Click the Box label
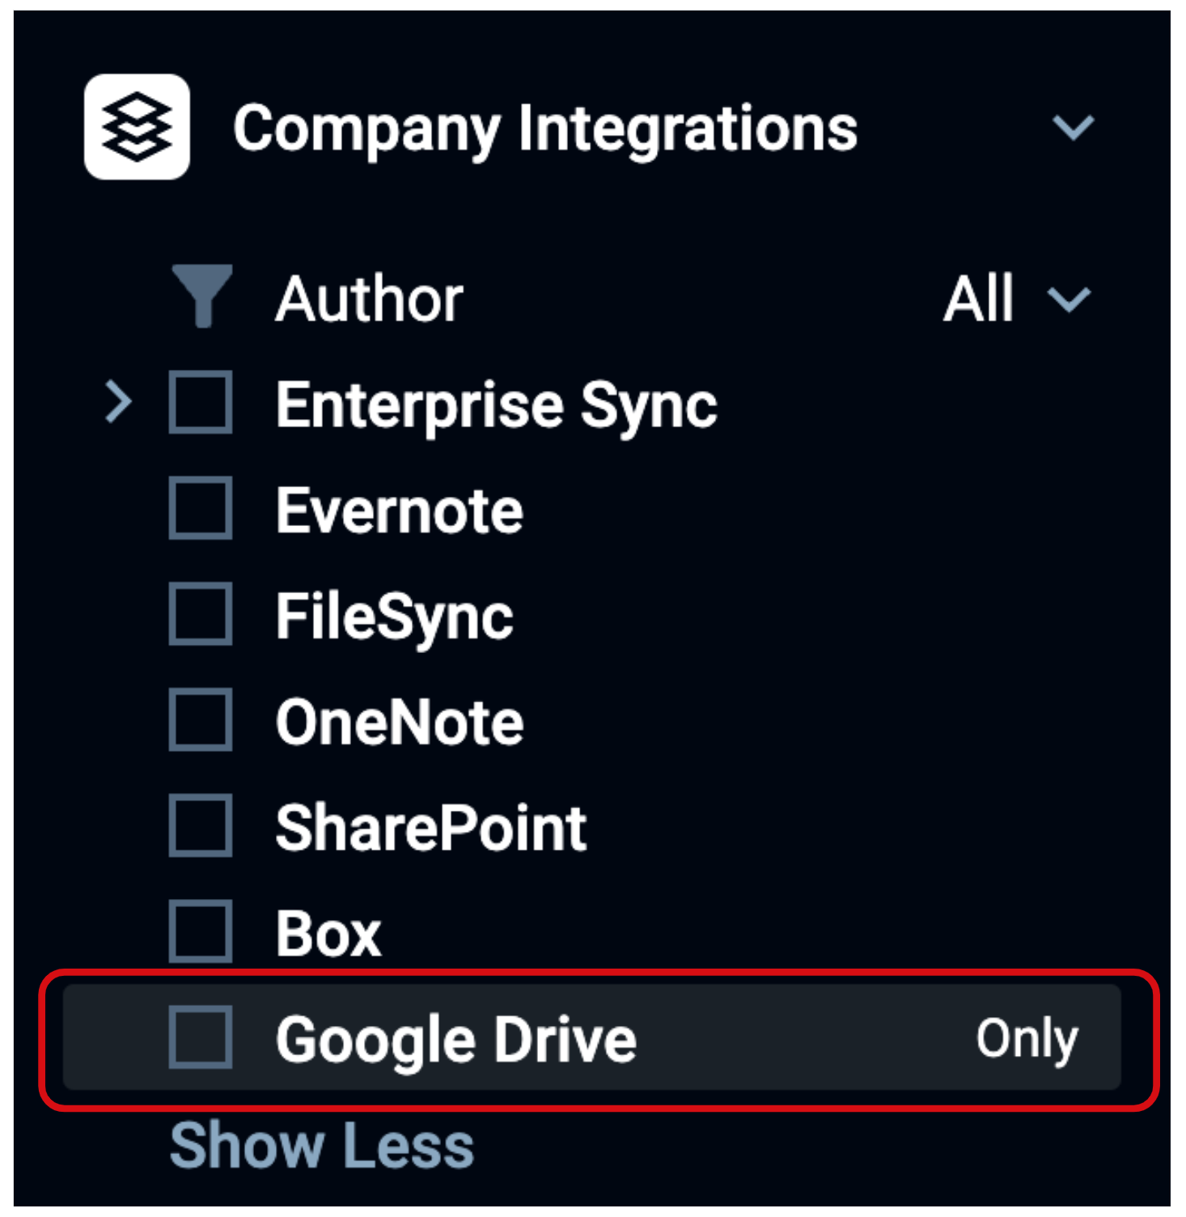 [328, 935]
